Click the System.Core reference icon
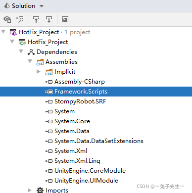The height and width of the screenshot is (193, 192). pyautogui.click(x=49, y=121)
